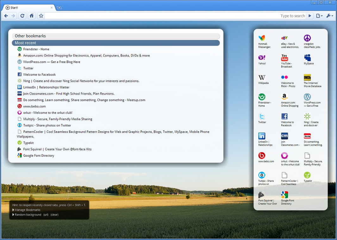Screen dimensions: 337x240
Task: Open the craigslist peace-sign shortcut icon
Action: [307, 38]
